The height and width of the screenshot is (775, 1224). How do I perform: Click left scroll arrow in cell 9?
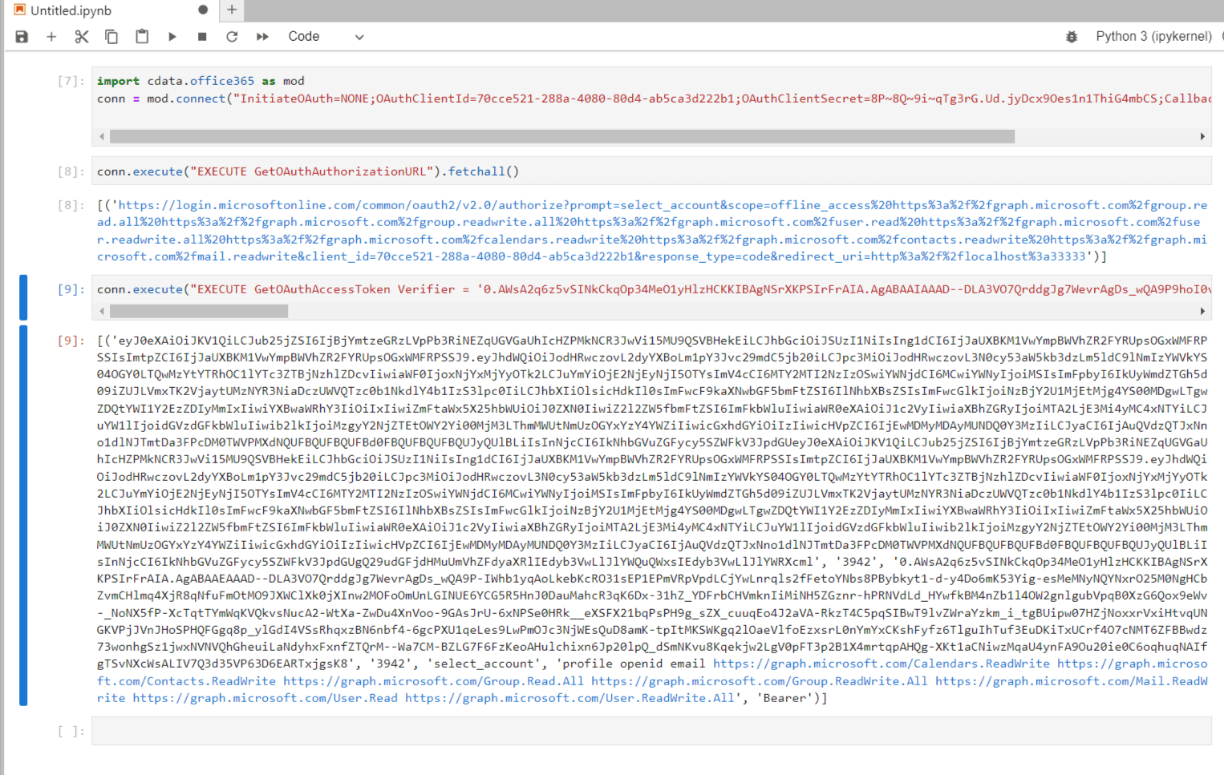click(x=102, y=311)
